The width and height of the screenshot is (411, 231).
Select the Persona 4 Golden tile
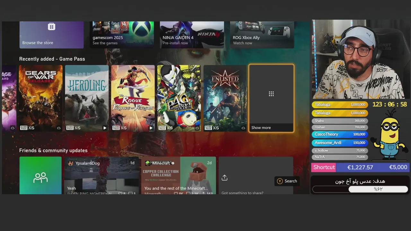tap(179, 98)
